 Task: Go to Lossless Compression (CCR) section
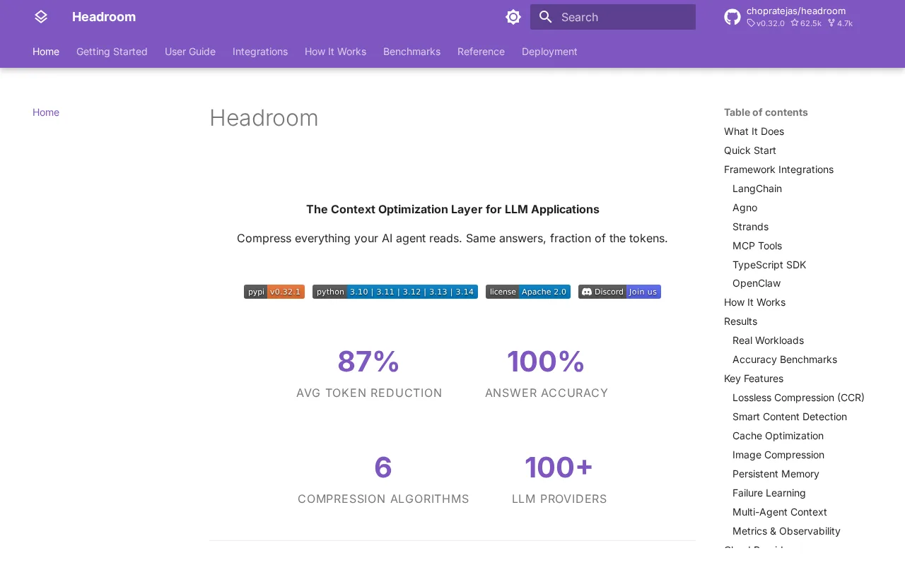[x=798, y=398]
